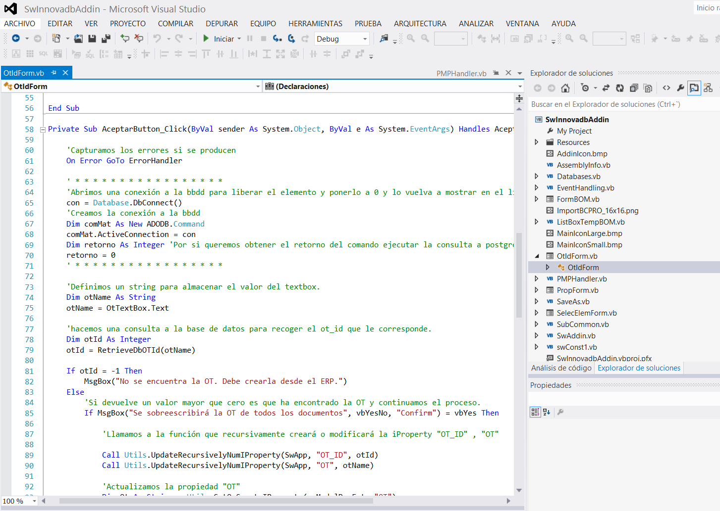The image size is (720, 511).
Task: Click Pending Changes Filter clock icon
Action: (585, 88)
